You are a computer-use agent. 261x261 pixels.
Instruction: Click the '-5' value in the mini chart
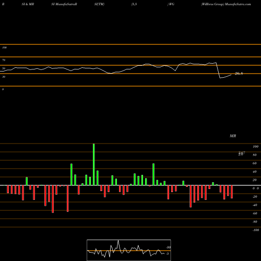pos(167,254)
